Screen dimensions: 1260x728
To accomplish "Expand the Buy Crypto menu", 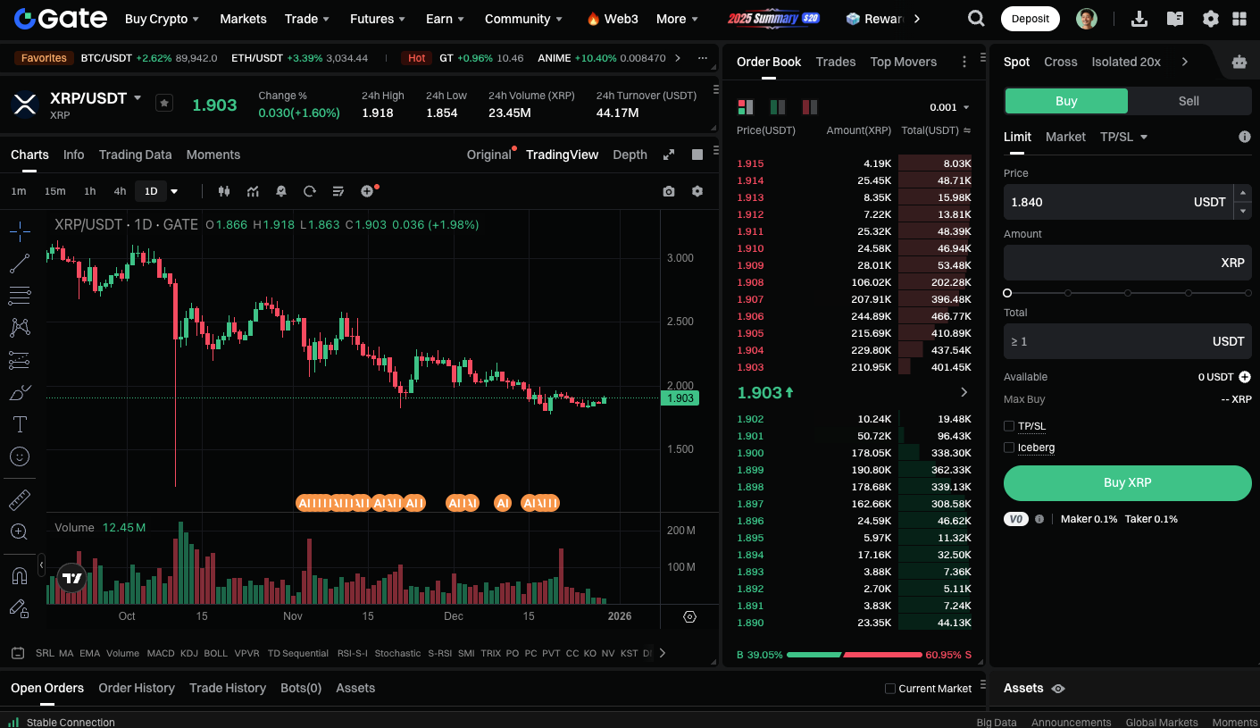I will [163, 19].
